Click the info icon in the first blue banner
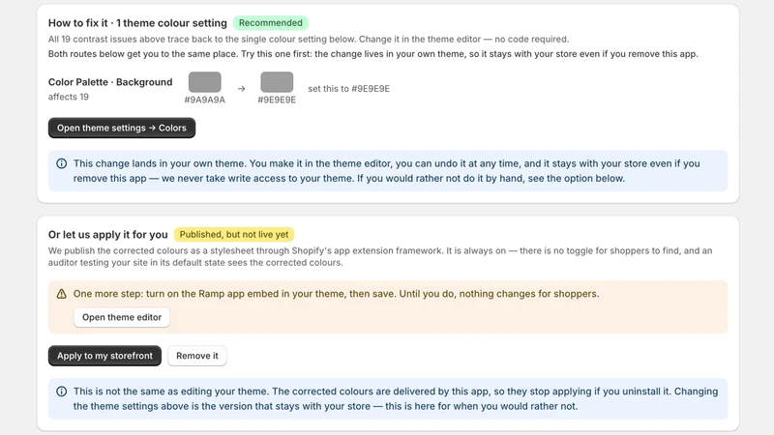Viewport: 774px width, 435px height. (x=61, y=163)
